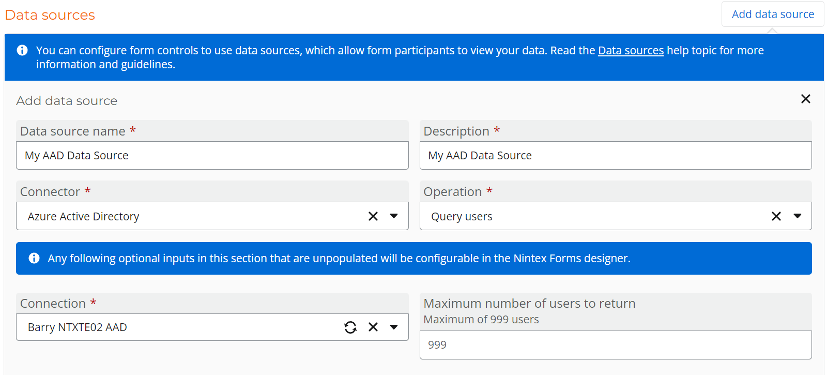Click the 'Maximum of 999 users' hint text

pyautogui.click(x=481, y=319)
